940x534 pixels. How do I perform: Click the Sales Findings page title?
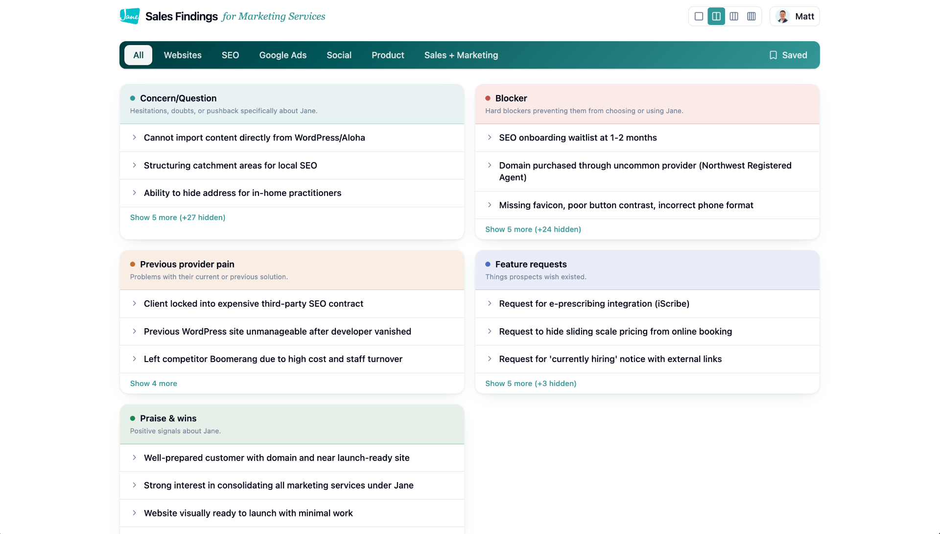point(181,16)
